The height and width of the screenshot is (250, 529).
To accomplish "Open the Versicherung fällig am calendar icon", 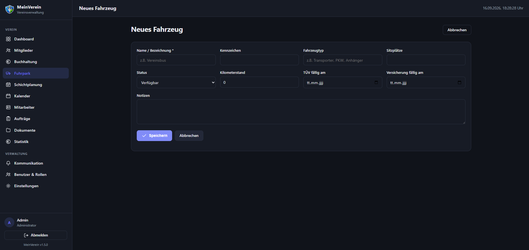I will tap(459, 82).
